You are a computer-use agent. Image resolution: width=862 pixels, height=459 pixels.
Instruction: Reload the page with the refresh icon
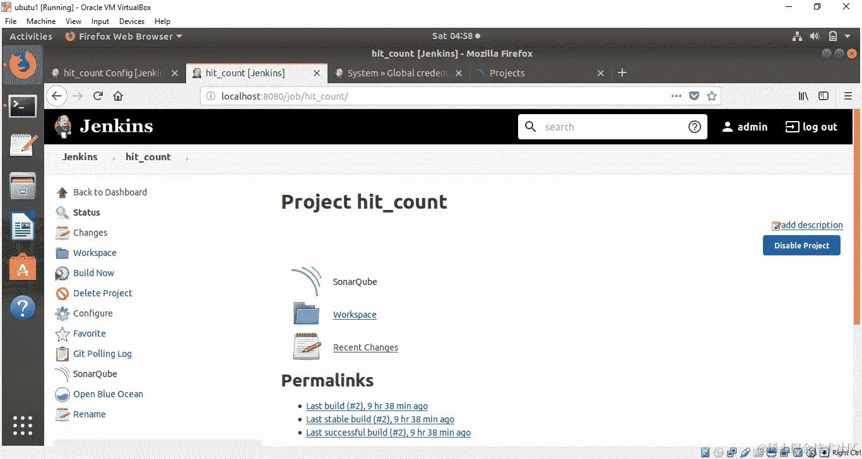pyautogui.click(x=98, y=96)
